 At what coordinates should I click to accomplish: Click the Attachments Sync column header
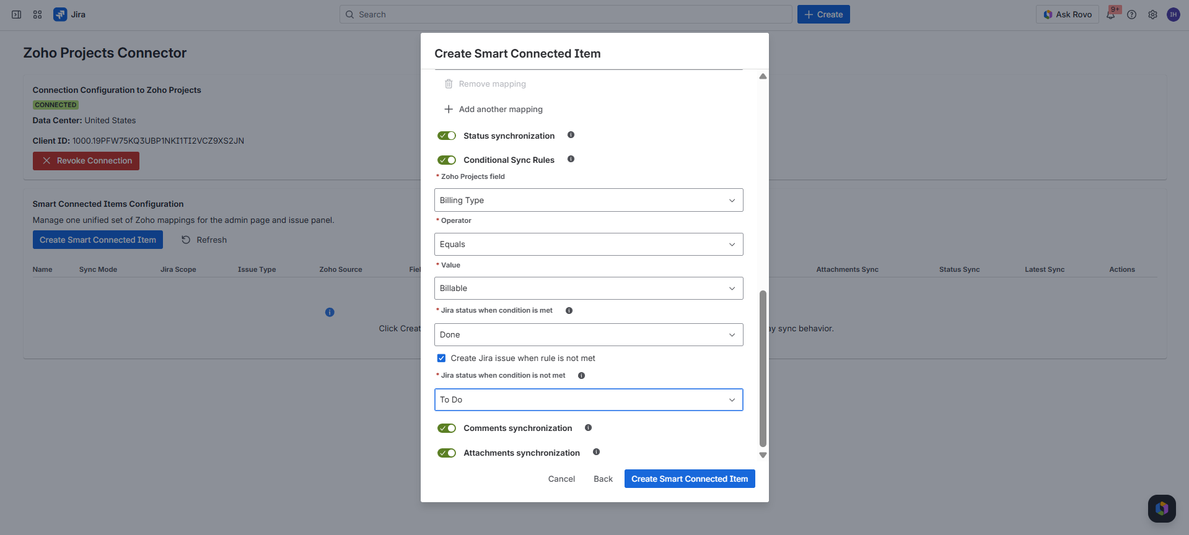pyautogui.click(x=847, y=269)
